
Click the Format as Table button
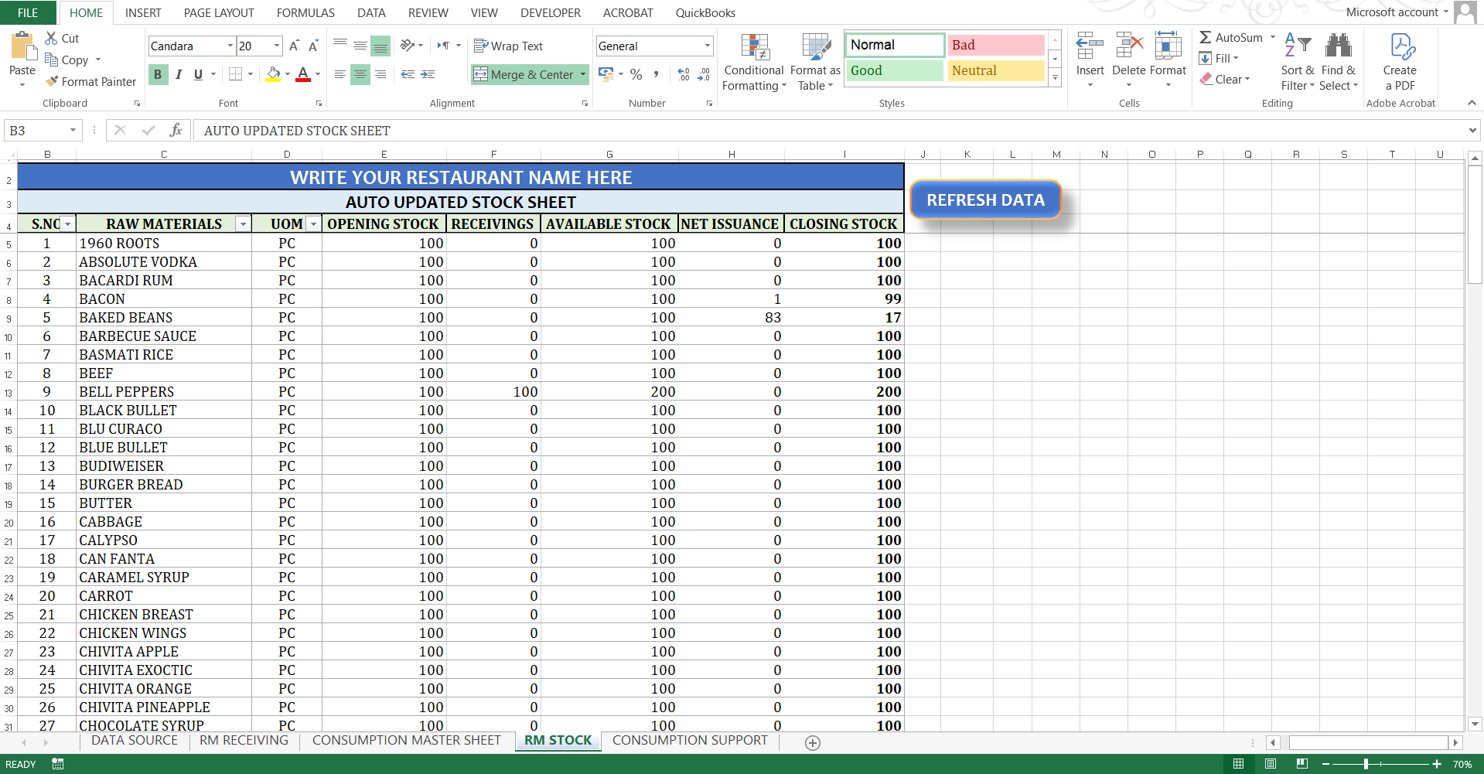[x=815, y=62]
